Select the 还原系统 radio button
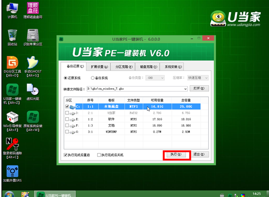The image size is (269, 197). (x=66, y=78)
